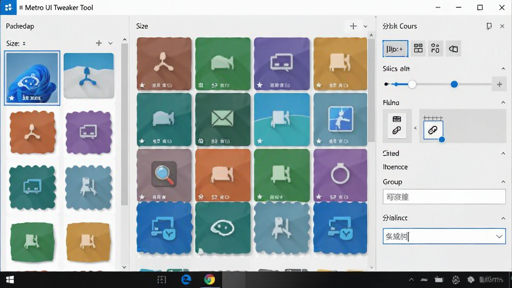Open the brown share tile in Size grid
Screen dimensions: 512x288
[x=164, y=63]
